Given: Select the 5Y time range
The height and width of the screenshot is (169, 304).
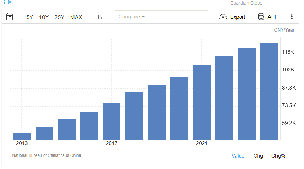Looking at the screenshot, I should pos(30,17).
